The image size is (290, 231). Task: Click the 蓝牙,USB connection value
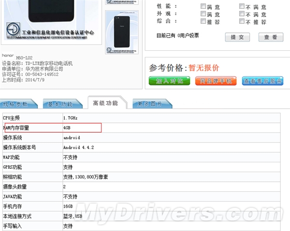[72, 216]
